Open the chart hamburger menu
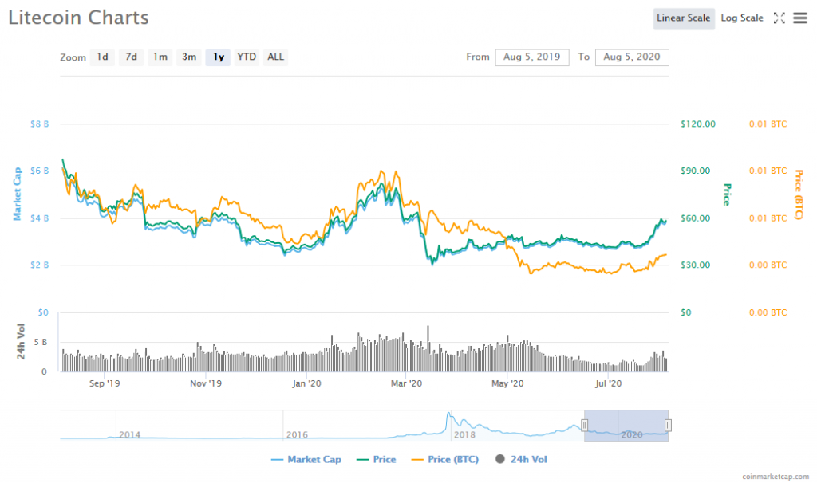Viewport: 817px width, 483px height. 799,18
